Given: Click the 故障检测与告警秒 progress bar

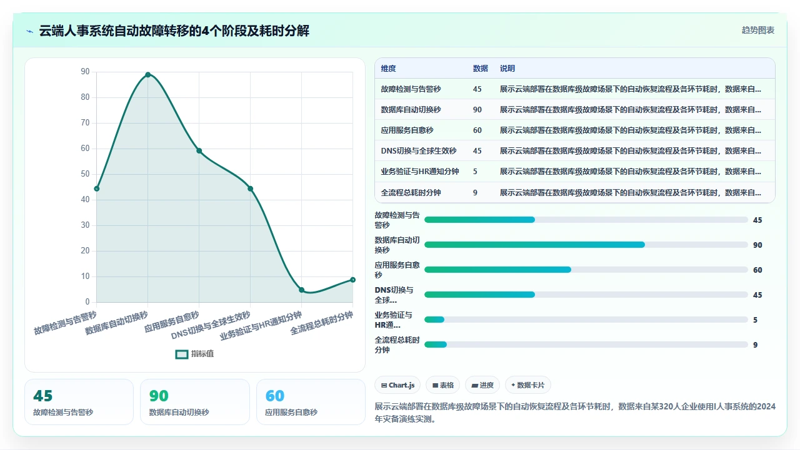Looking at the screenshot, I should (x=586, y=220).
